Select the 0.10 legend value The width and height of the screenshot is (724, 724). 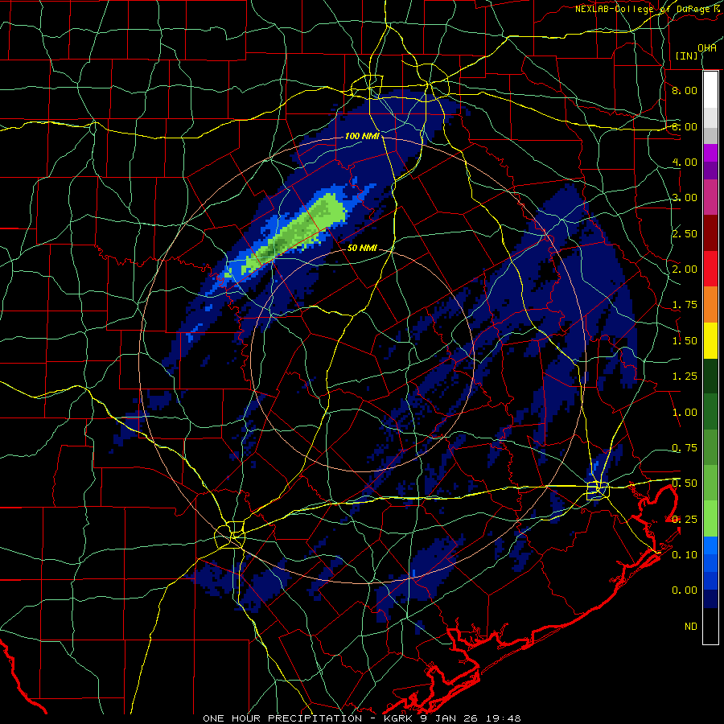pos(685,555)
